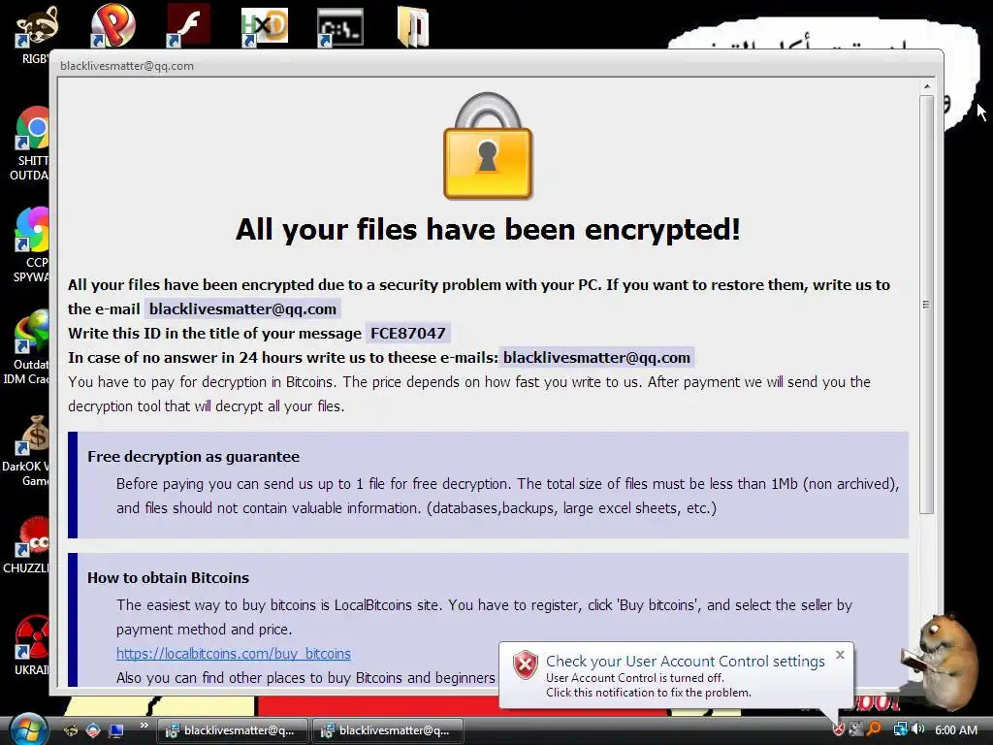The height and width of the screenshot is (745, 993).
Task: Launch the command prompt desktop shortcut
Action: [340, 27]
